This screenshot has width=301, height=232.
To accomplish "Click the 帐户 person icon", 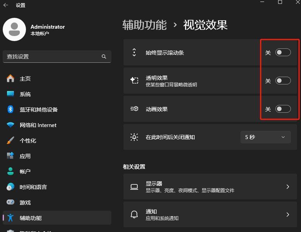I will pos(10,172).
